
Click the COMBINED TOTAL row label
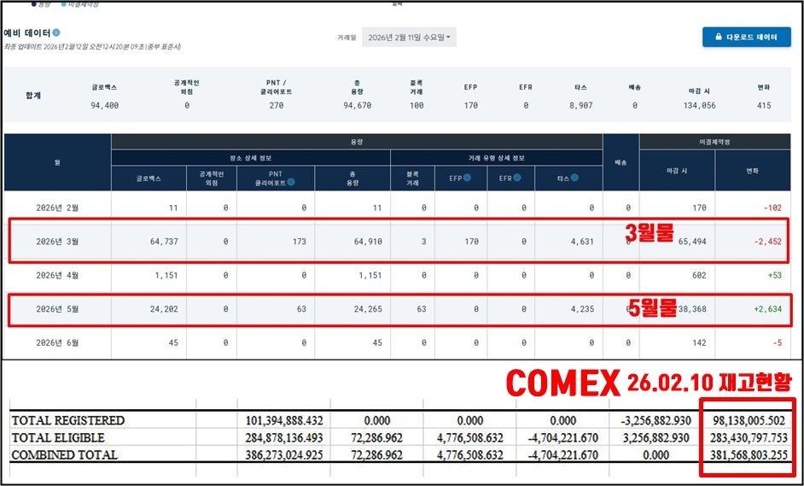[x=65, y=455]
